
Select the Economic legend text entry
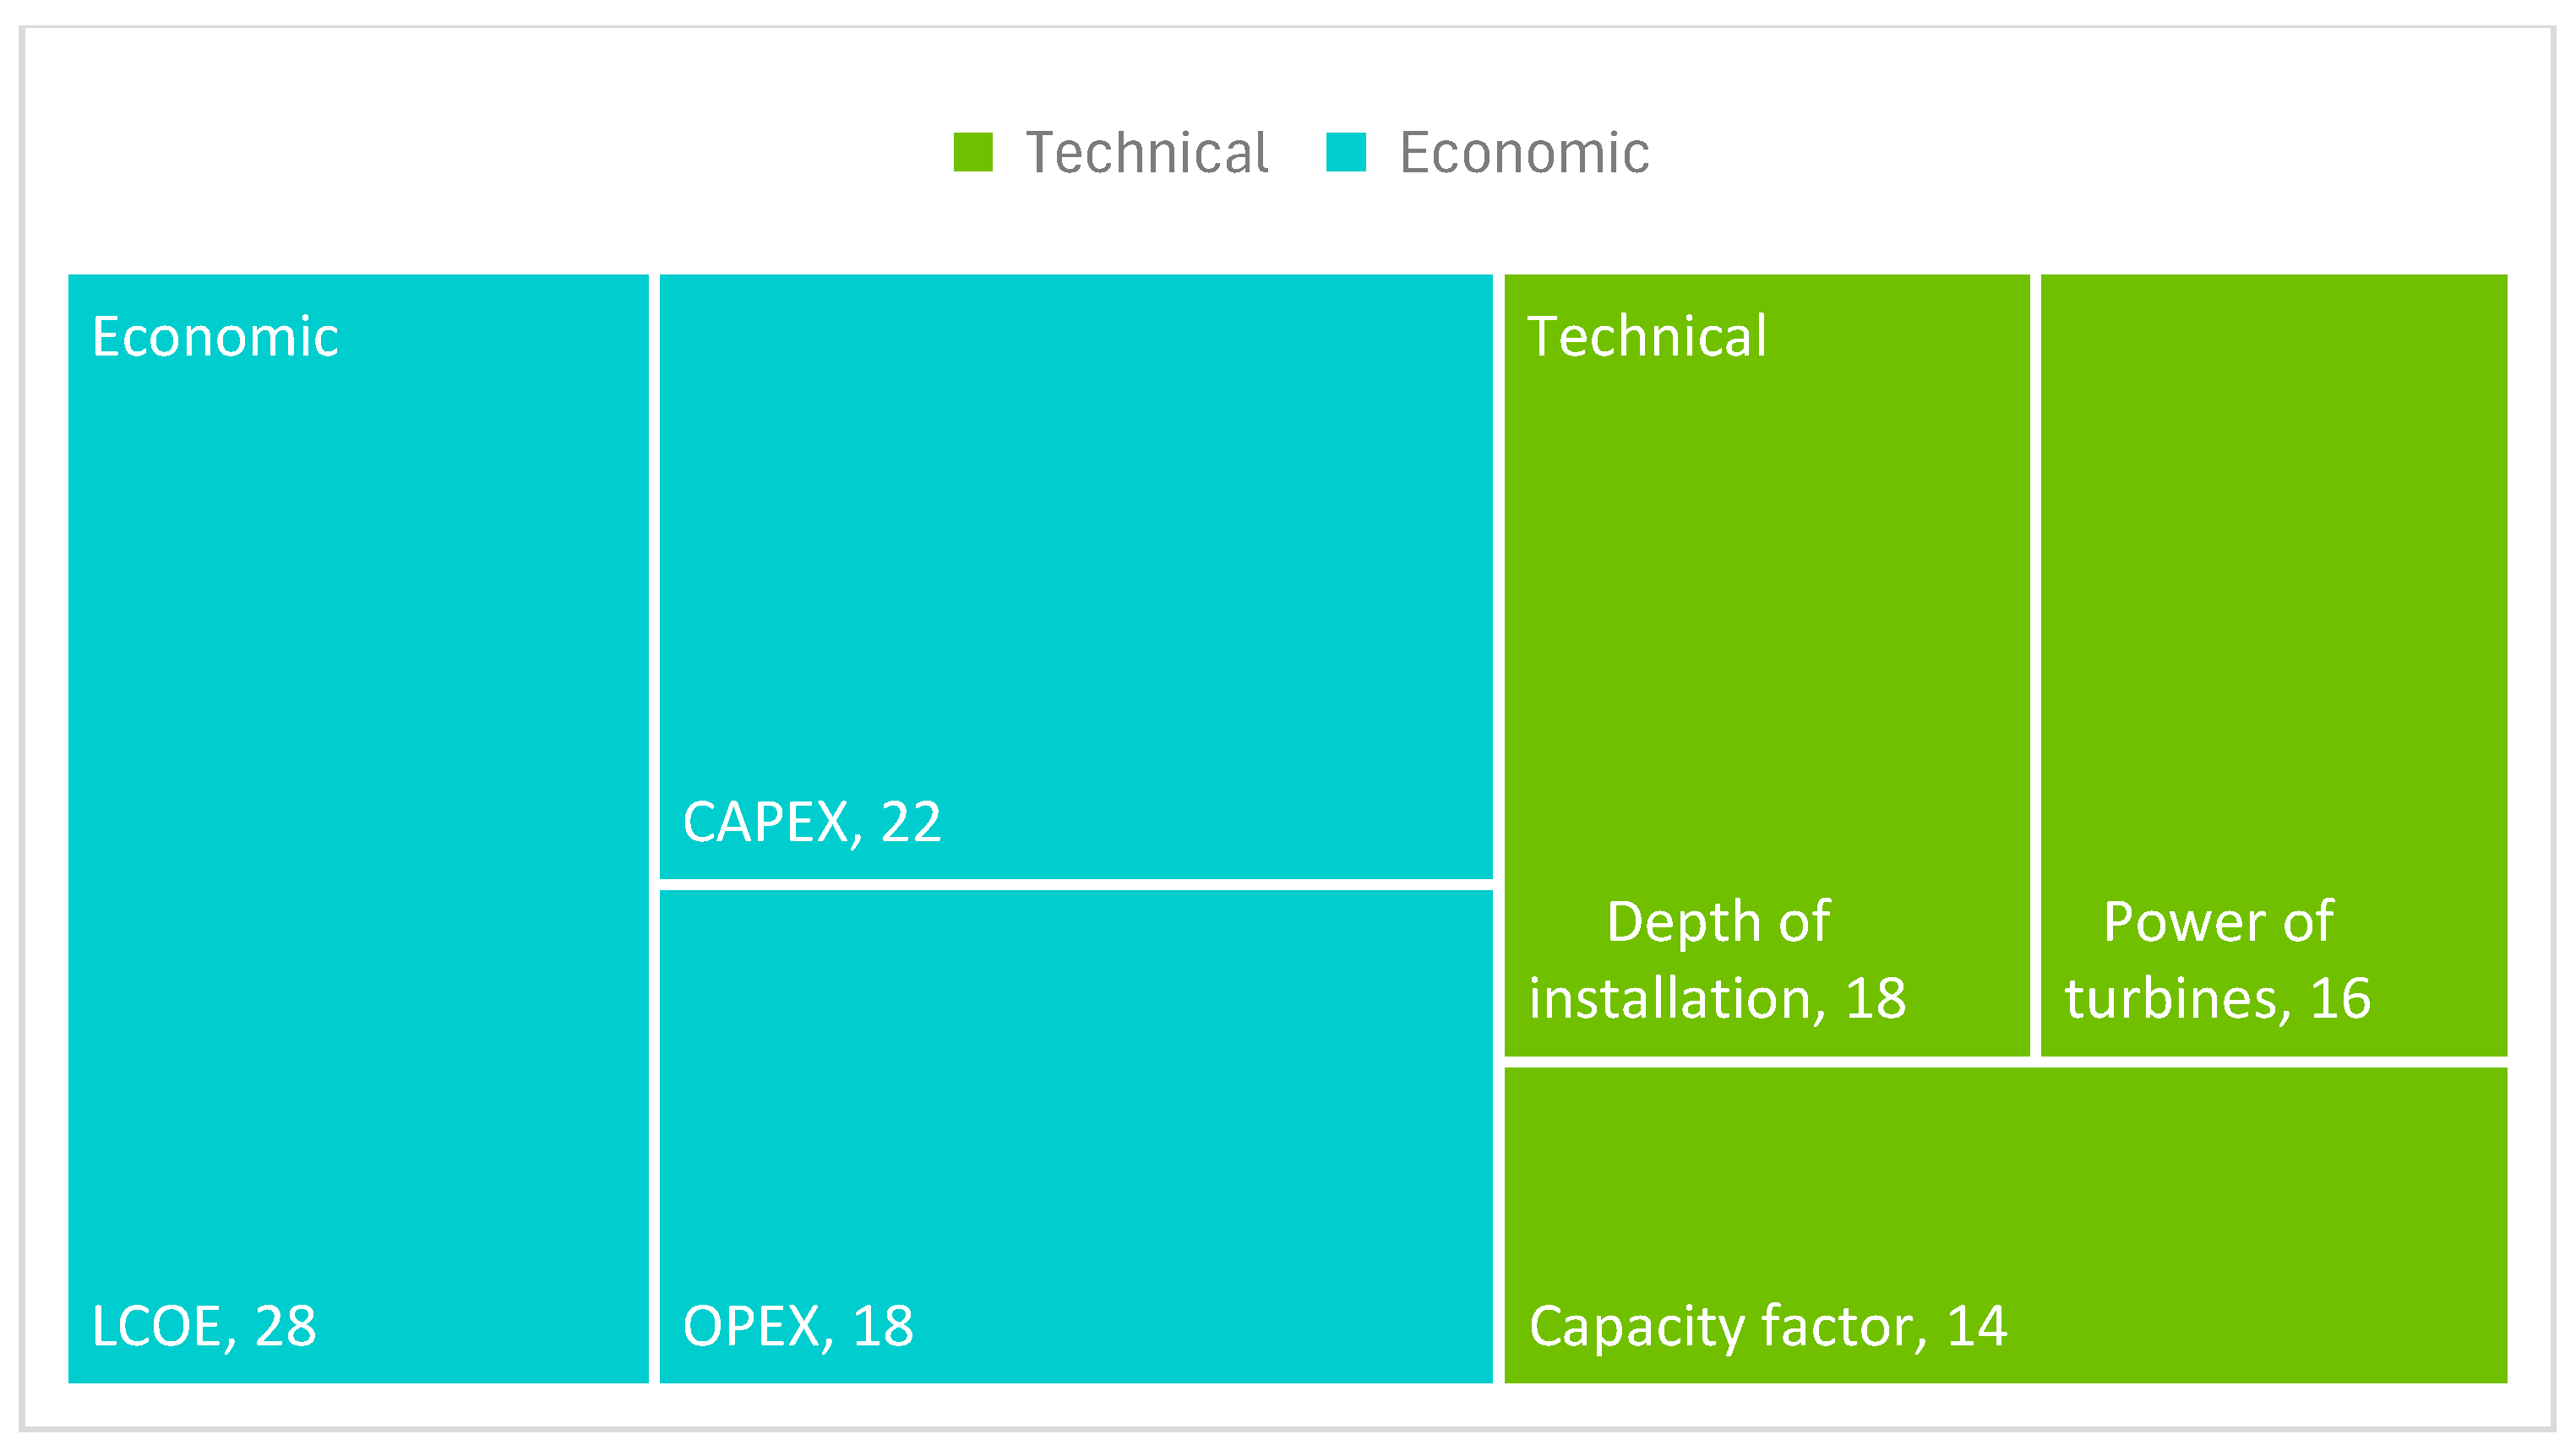1523,153
